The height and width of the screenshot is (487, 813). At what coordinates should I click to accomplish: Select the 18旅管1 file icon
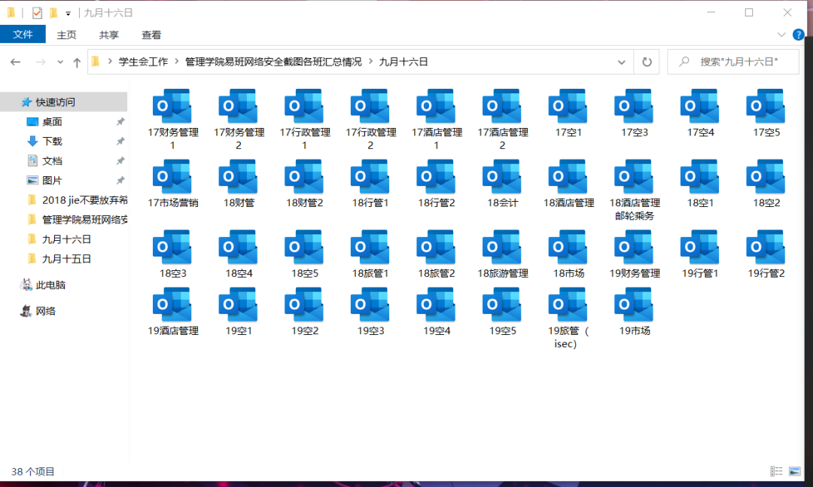pos(370,248)
